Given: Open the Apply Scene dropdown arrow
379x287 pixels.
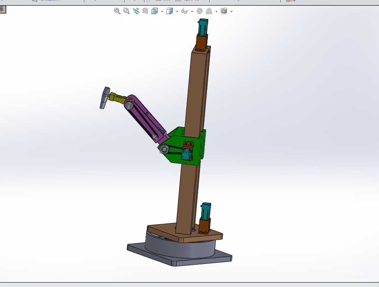Looking at the screenshot, I should 216,11.
